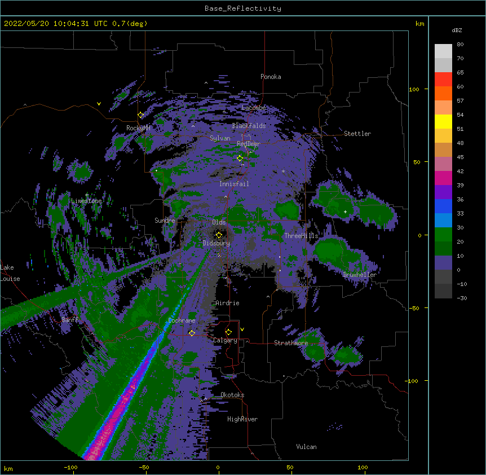Click the asterisk marker above Limestone label
Viewport: 486px width, 475px height.
click(87, 195)
